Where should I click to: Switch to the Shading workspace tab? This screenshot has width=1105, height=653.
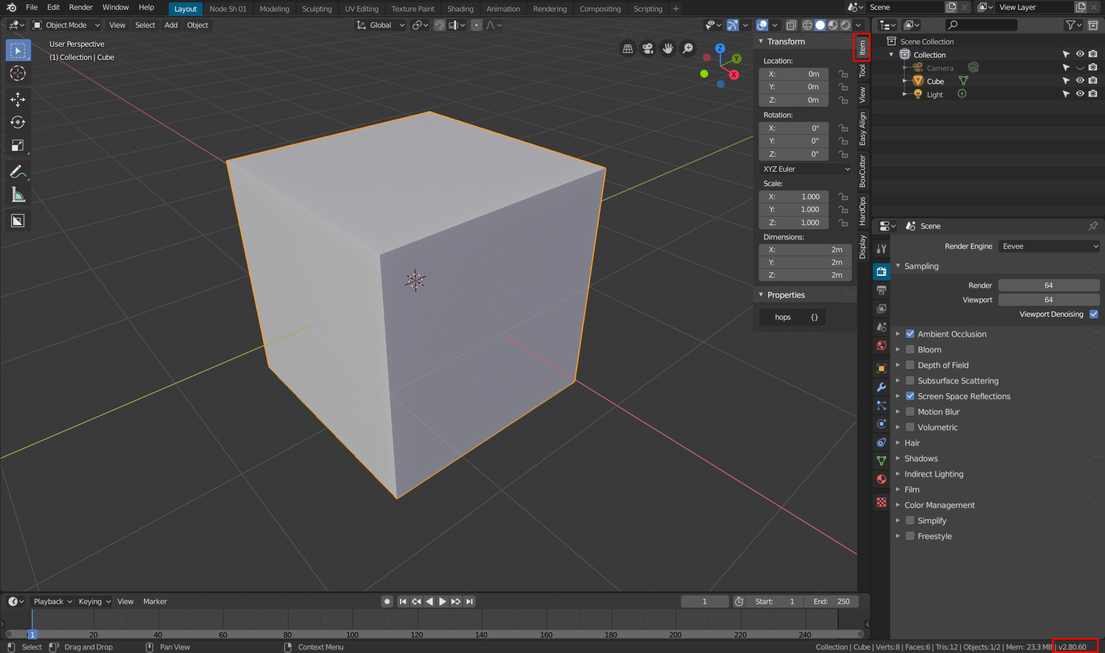point(460,9)
